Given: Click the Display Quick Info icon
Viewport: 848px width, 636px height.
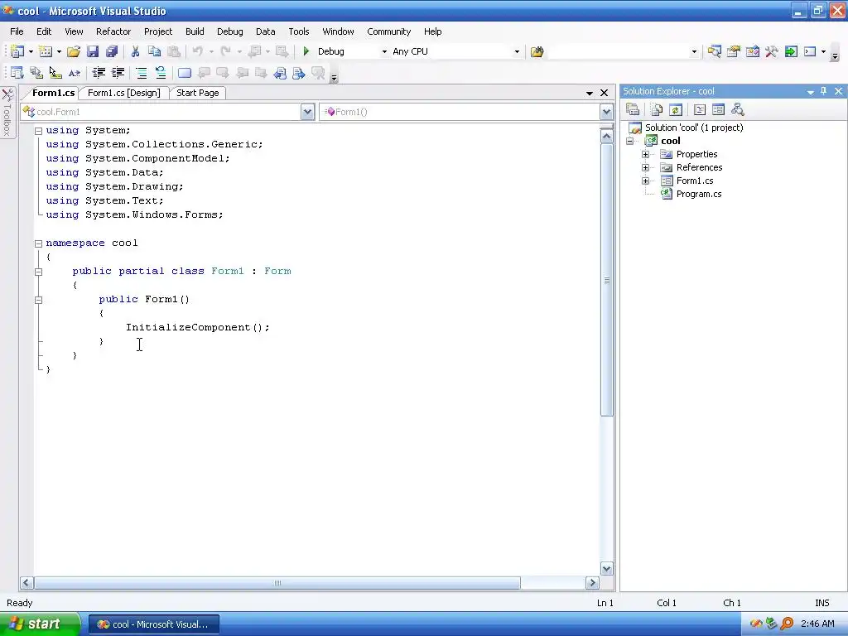Looking at the screenshot, I should (55, 73).
